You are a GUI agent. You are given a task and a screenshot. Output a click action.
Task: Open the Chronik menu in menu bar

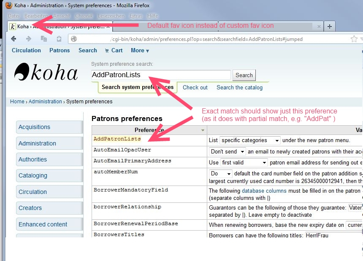coord(84,16)
